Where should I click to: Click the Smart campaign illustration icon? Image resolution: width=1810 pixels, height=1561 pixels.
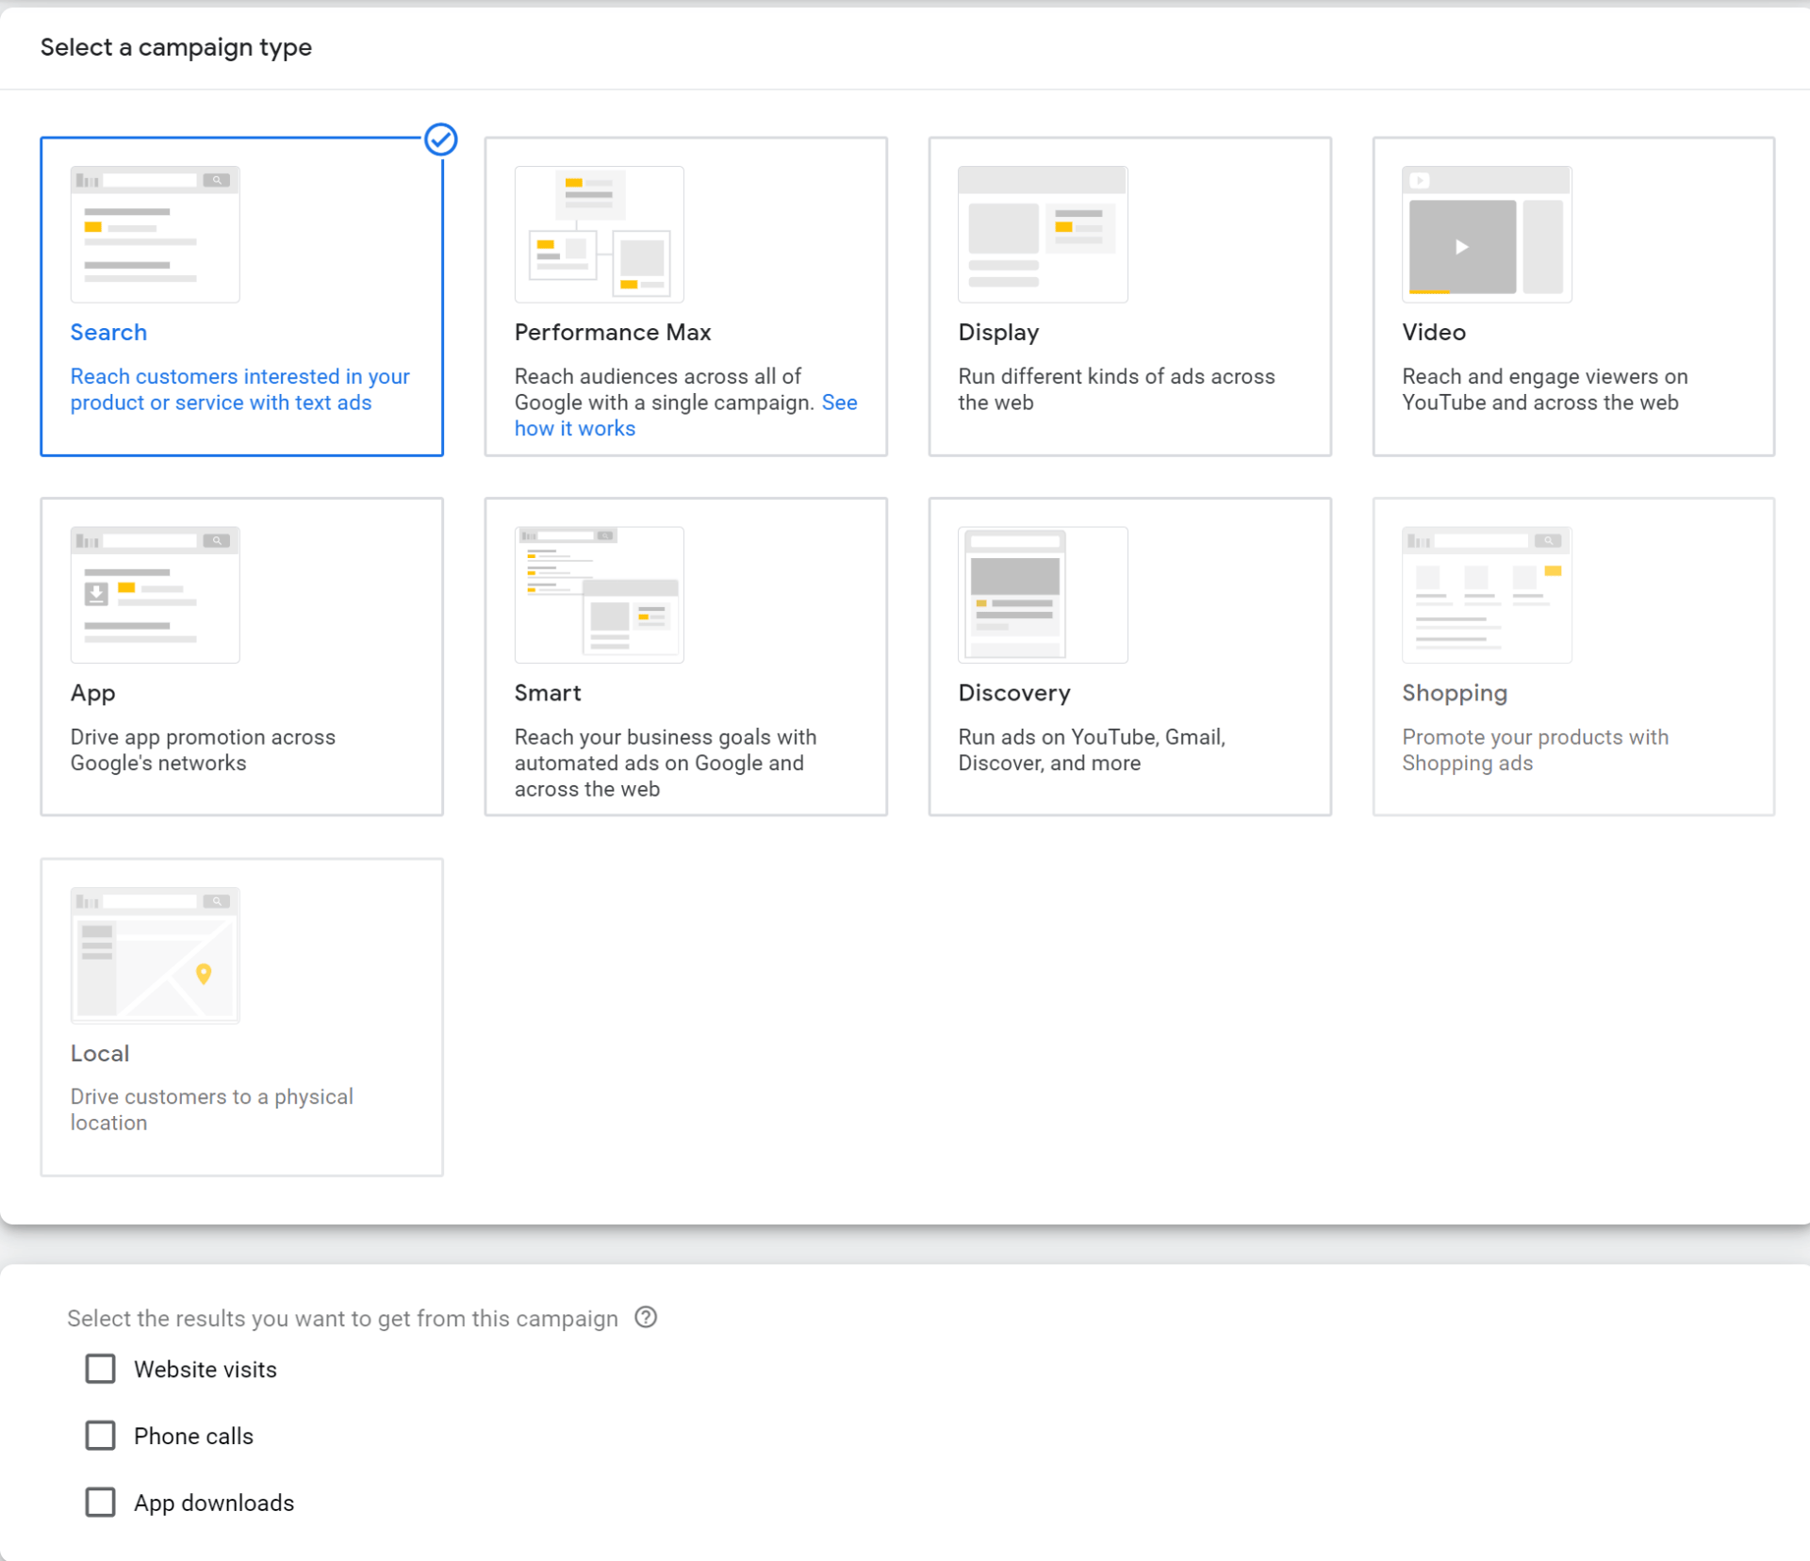[x=599, y=595]
